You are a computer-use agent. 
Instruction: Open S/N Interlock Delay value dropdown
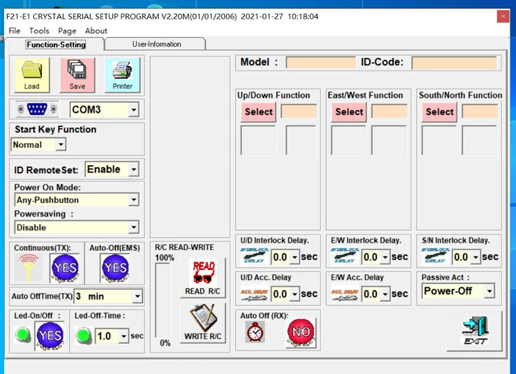(x=475, y=257)
